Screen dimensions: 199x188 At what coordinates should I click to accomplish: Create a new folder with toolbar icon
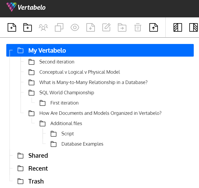pyautogui.click(x=28, y=27)
